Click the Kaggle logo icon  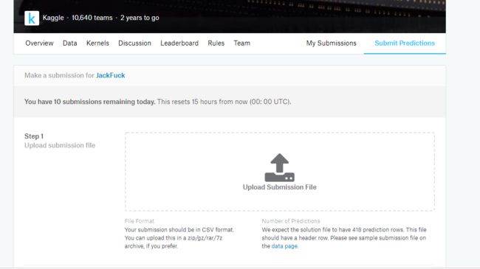click(x=32, y=18)
